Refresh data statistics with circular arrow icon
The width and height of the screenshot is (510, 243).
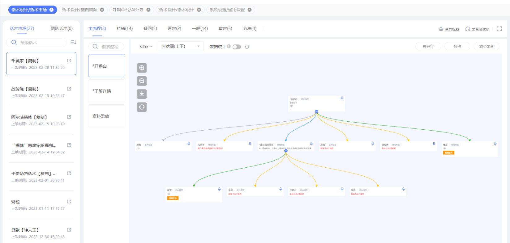(247, 47)
